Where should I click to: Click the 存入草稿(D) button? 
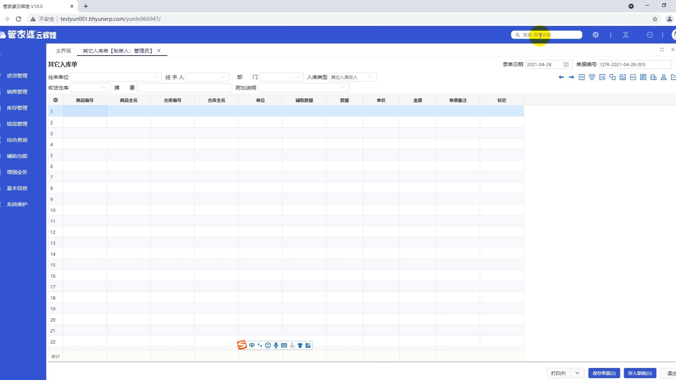coord(640,373)
